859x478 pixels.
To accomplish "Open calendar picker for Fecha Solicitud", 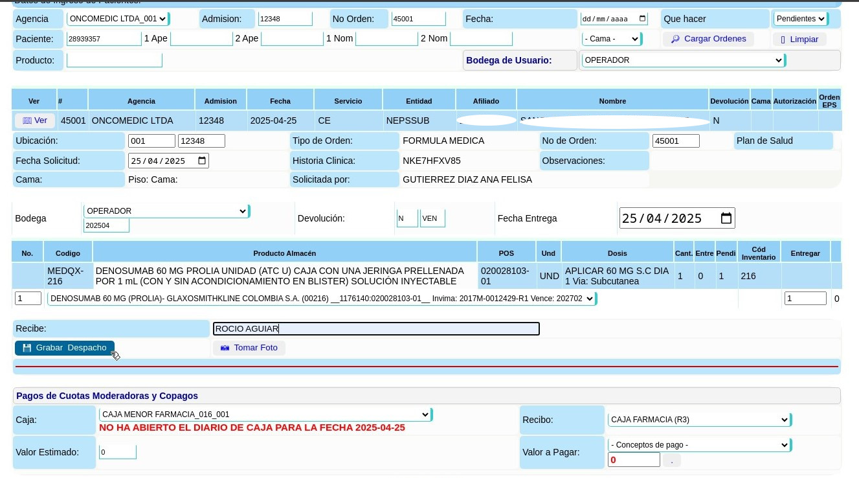I will [202, 161].
